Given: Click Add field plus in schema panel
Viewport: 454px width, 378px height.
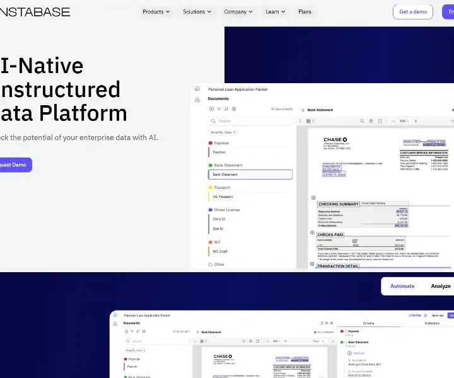Looking at the screenshot, I should pyautogui.click(x=349, y=353).
